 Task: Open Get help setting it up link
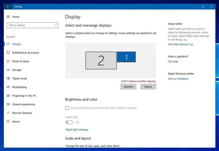(x=181, y=44)
